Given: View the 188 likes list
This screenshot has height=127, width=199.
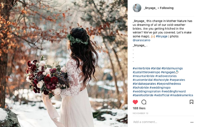Looking at the screenshot, I should (139, 108).
